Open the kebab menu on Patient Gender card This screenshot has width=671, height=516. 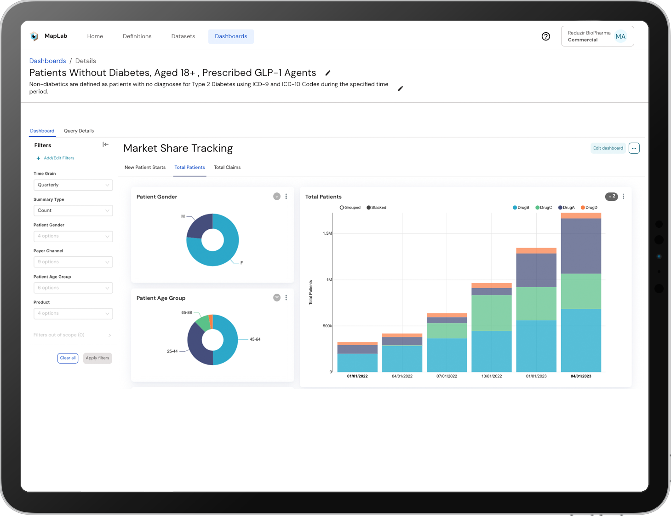[286, 196]
